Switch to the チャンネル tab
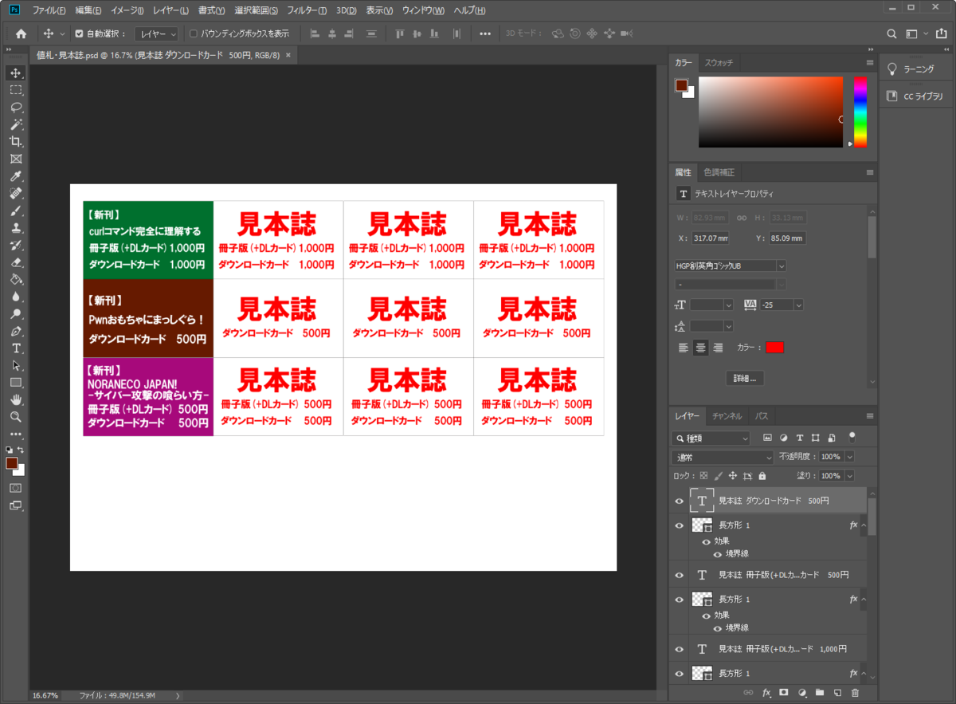956x704 pixels. (727, 416)
